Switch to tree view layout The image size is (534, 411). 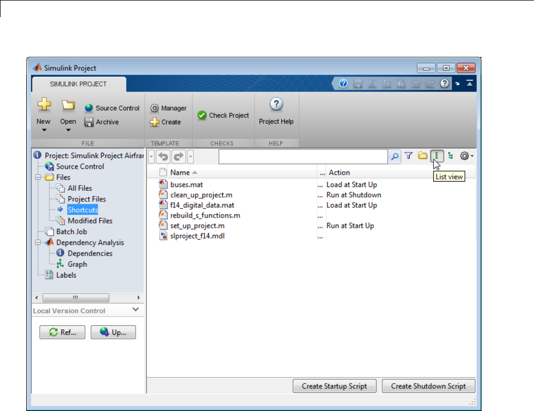450,156
